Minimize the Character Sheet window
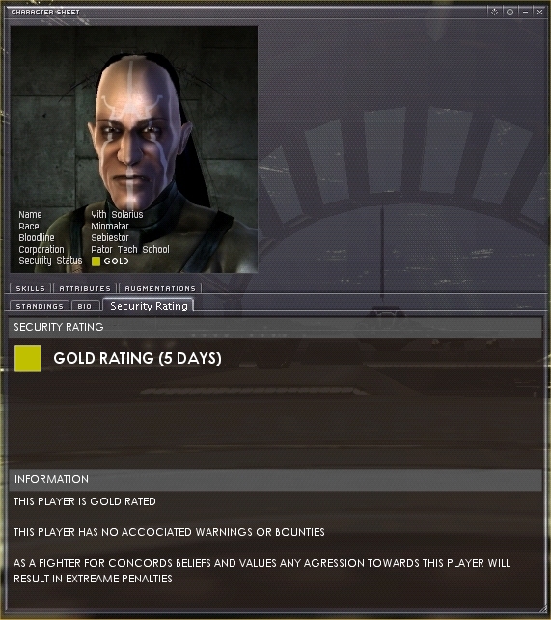 tap(525, 13)
